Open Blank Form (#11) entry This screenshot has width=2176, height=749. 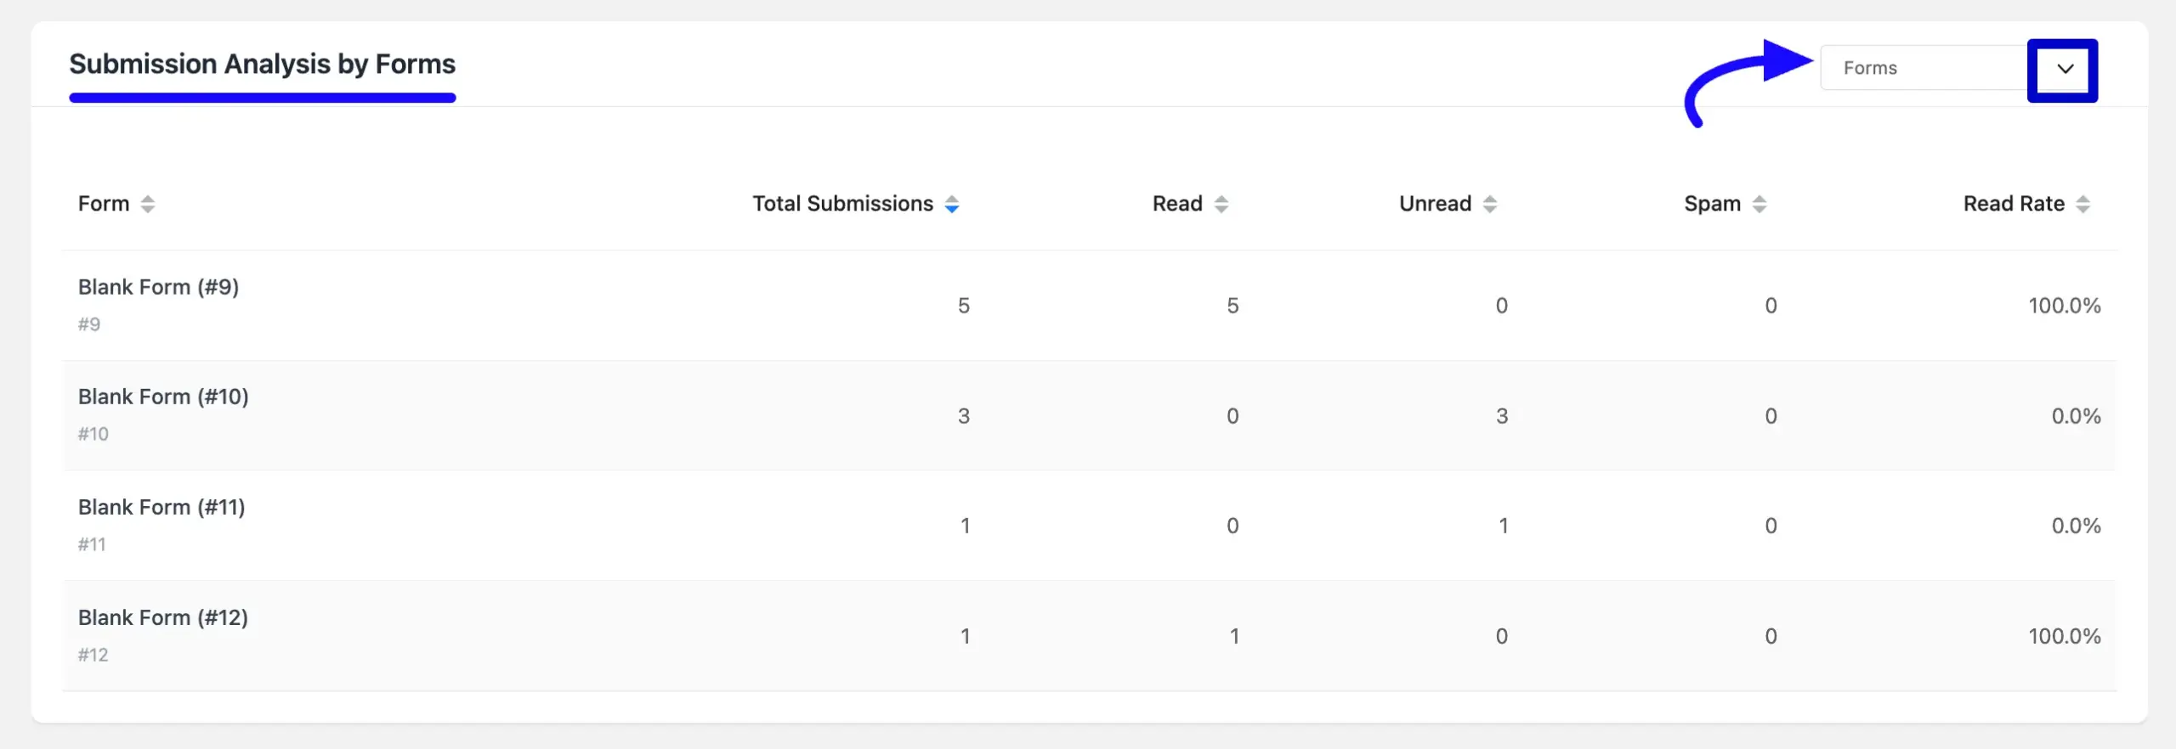161,507
